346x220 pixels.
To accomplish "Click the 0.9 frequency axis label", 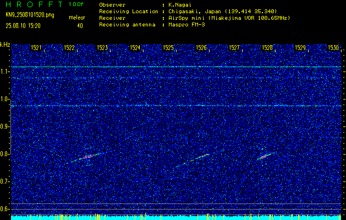I will [4, 127].
